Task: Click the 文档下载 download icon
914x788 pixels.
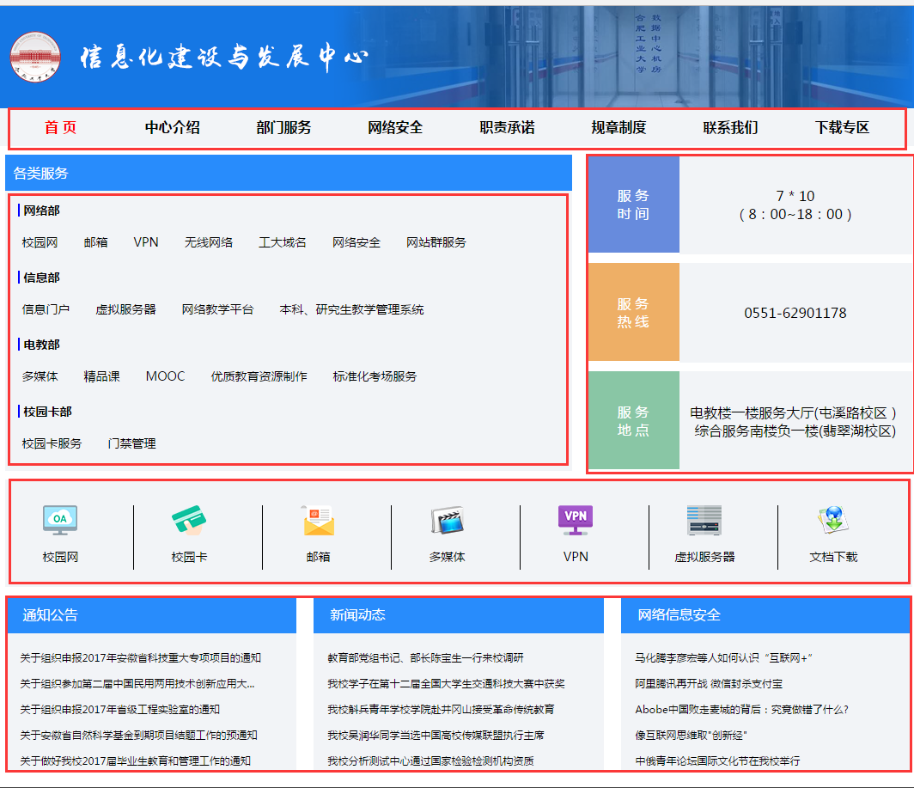Action: point(833,519)
